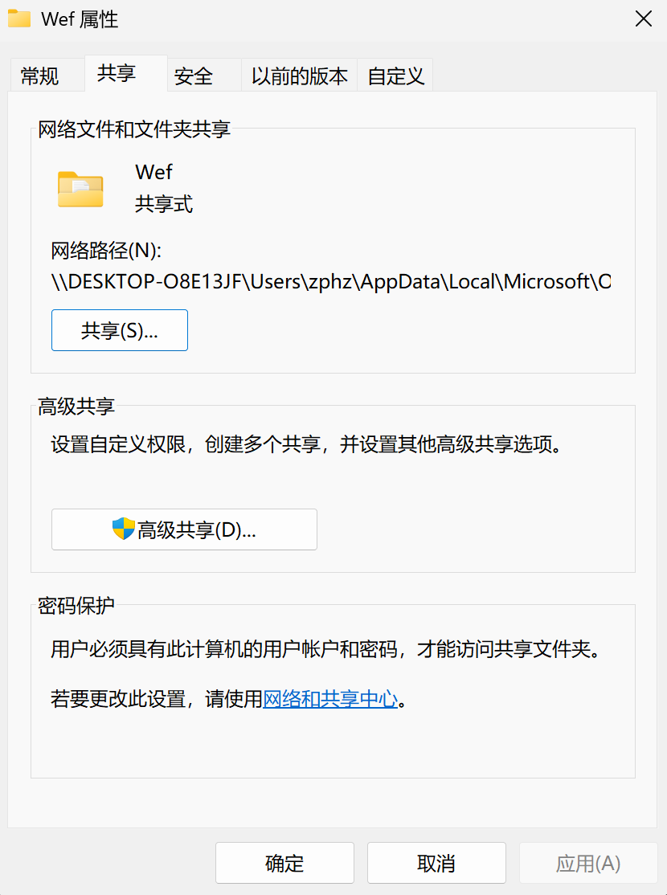Click the Wef folder name label

(153, 172)
